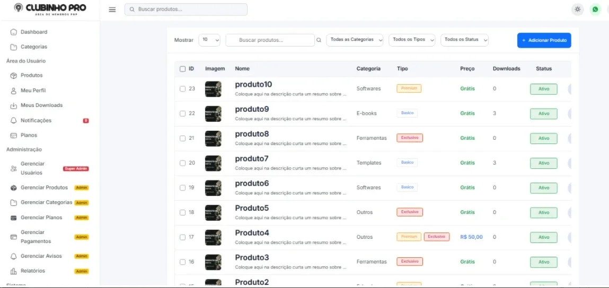609x288 pixels.
Task: Check the box for produto8 row
Action: pyautogui.click(x=182, y=139)
